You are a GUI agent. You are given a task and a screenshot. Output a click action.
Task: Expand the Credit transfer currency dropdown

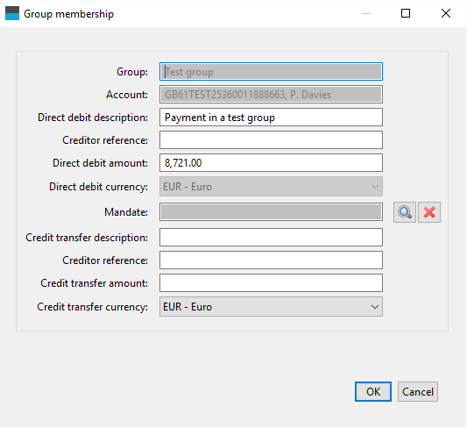click(271, 306)
